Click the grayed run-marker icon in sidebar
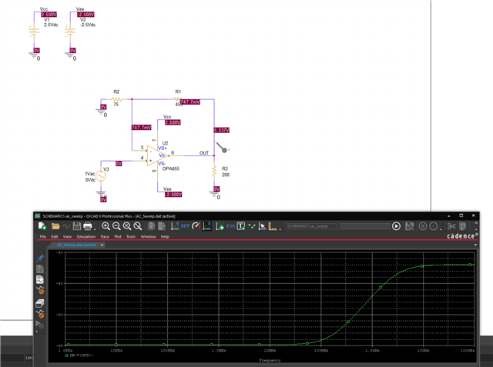493x367 pixels. [39, 325]
